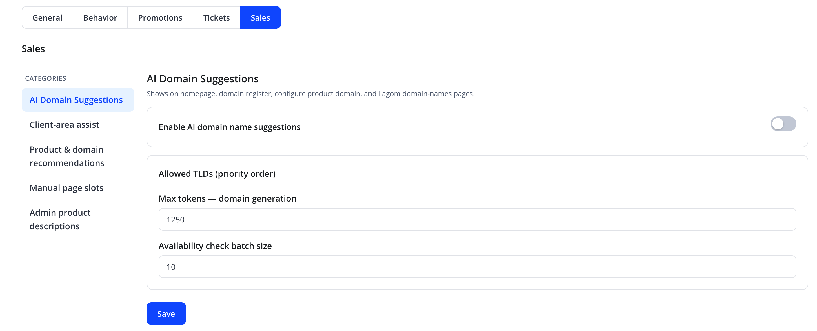
Task: Go to the Tickets tab
Action: [216, 17]
